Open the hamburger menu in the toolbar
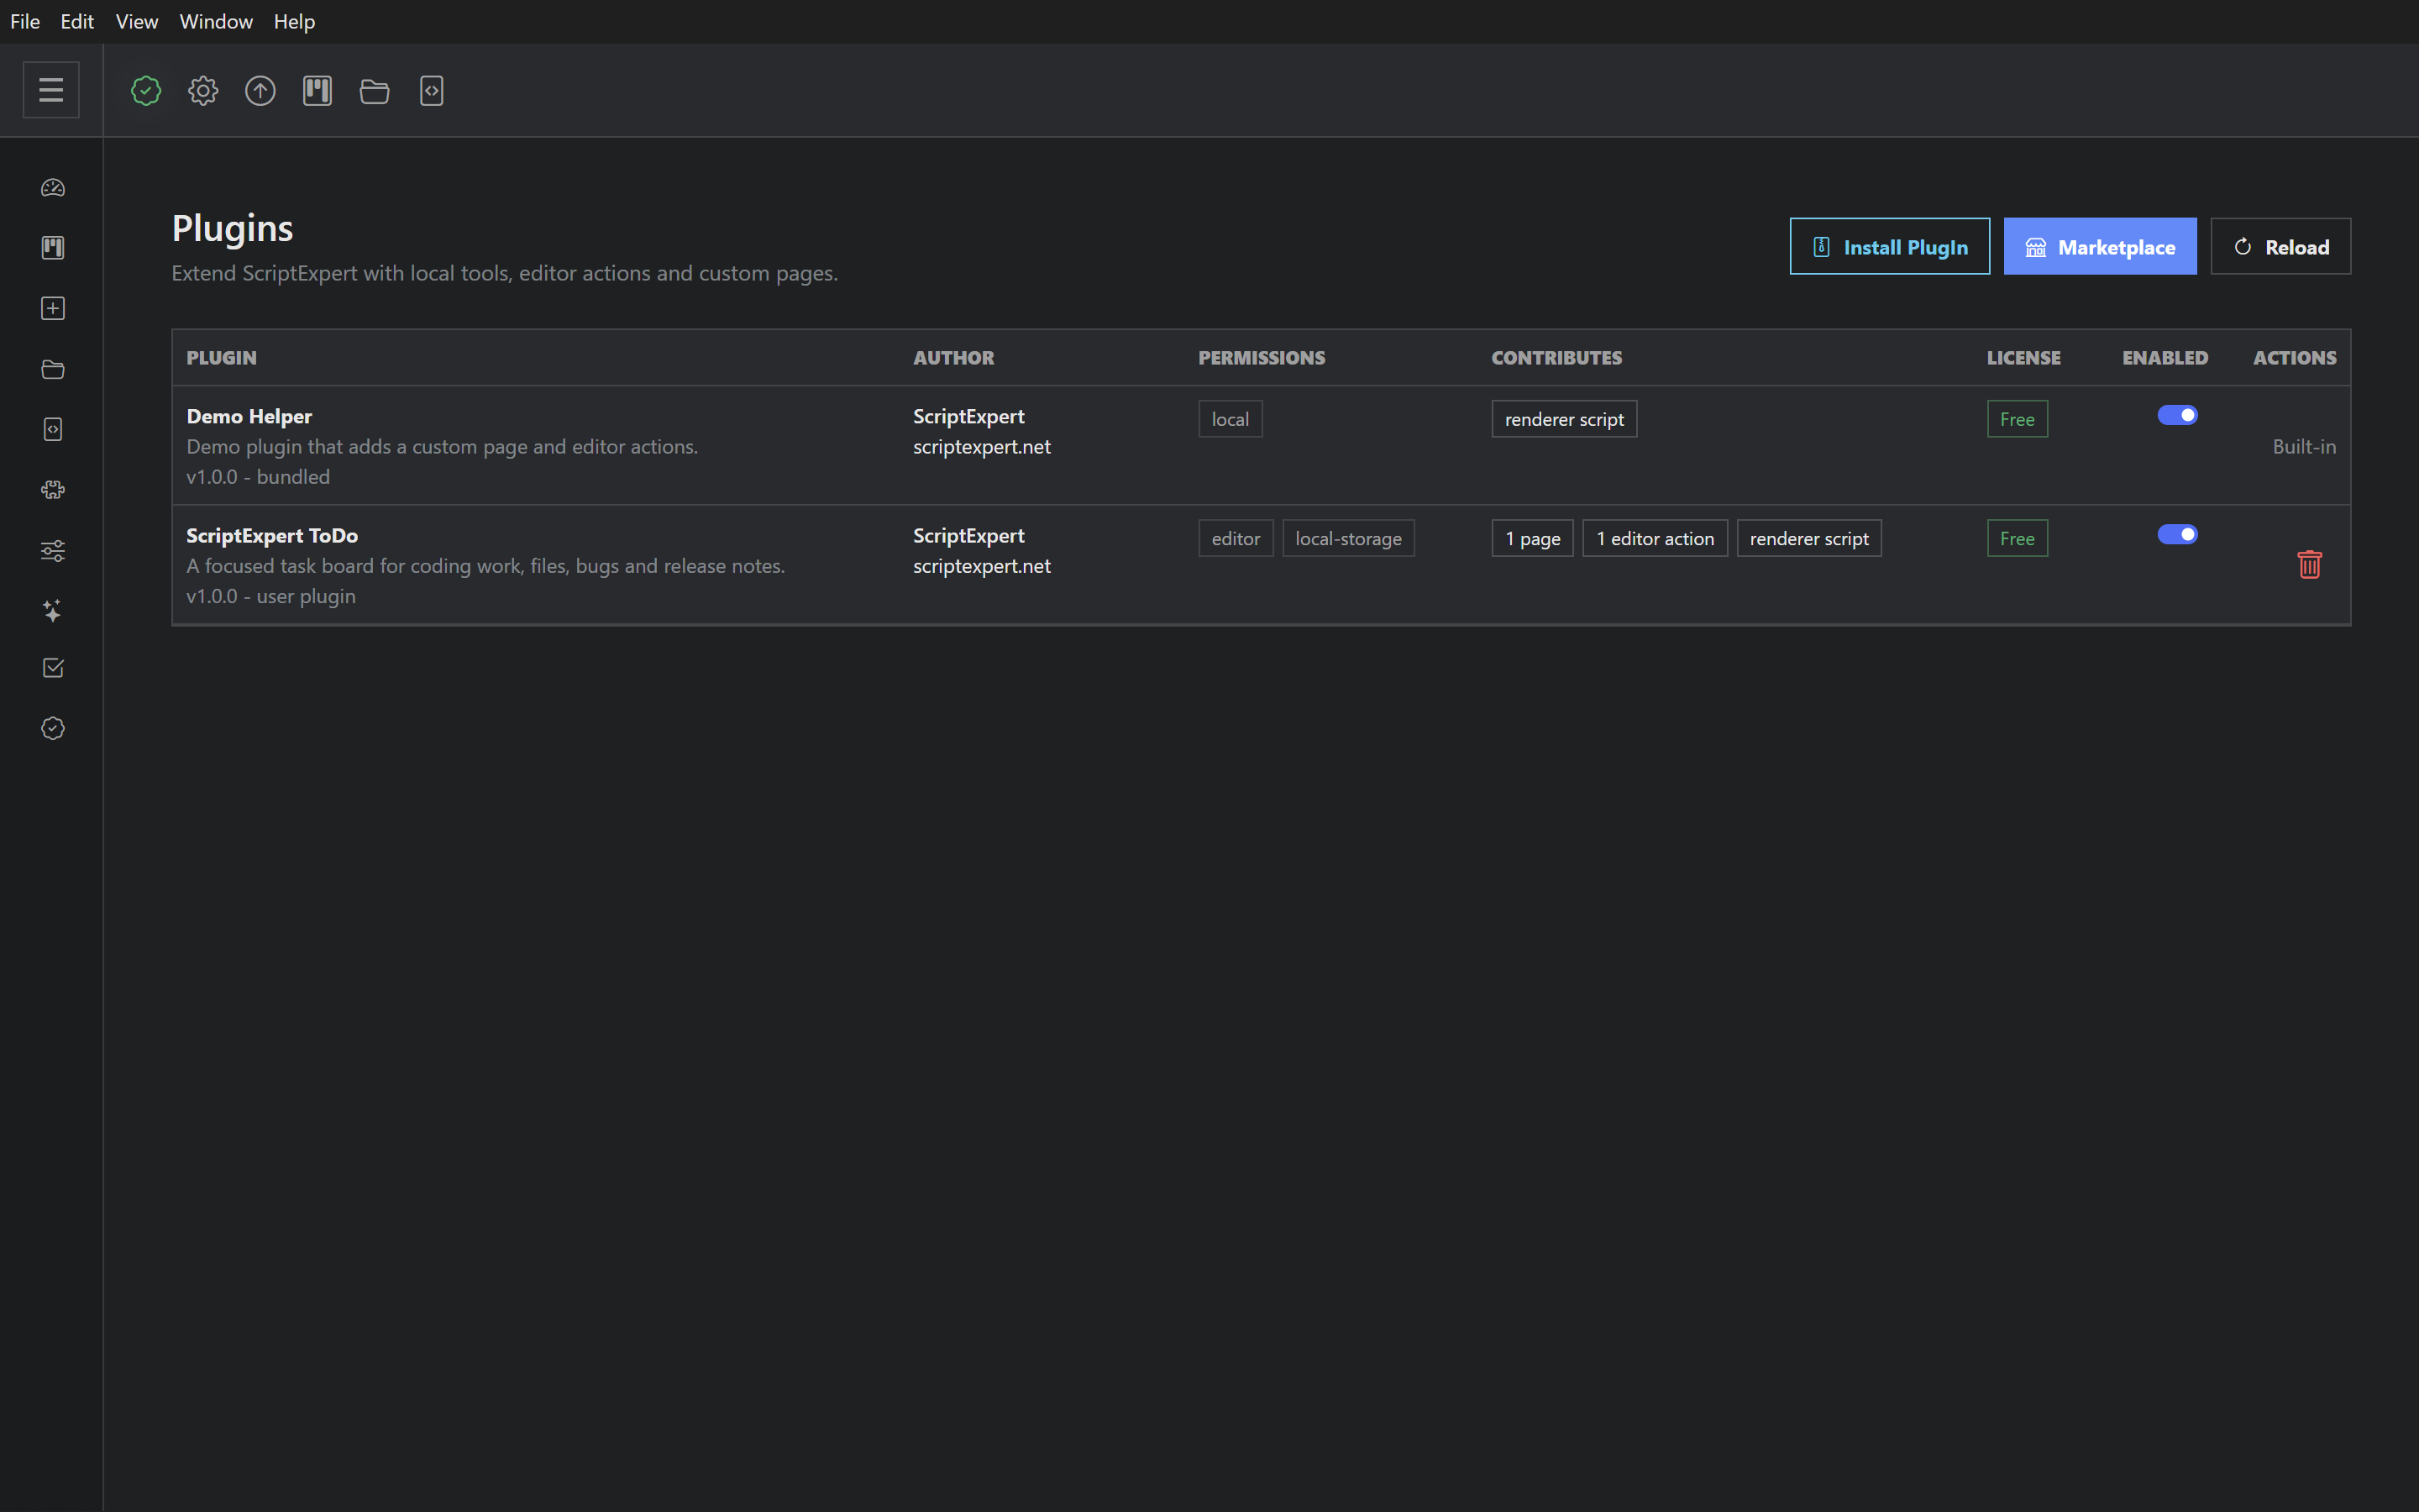This screenshot has width=2419, height=1512. (51, 90)
